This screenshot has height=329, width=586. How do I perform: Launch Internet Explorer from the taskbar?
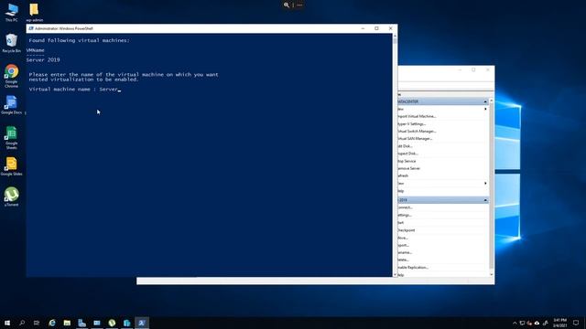click(x=52, y=323)
